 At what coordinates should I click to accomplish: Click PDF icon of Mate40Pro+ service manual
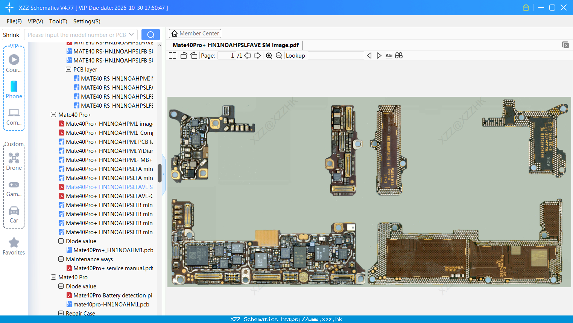click(x=69, y=268)
